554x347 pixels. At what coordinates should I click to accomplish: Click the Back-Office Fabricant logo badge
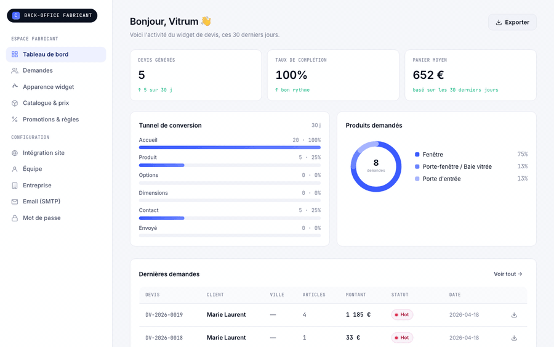coord(52,15)
